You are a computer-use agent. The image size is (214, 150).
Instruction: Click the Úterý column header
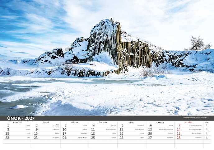pos(46,122)
